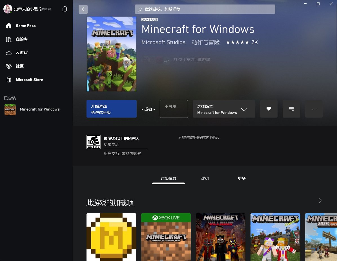Click the Game Pass home icon
The height and width of the screenshot is (261, 337).
9,26
